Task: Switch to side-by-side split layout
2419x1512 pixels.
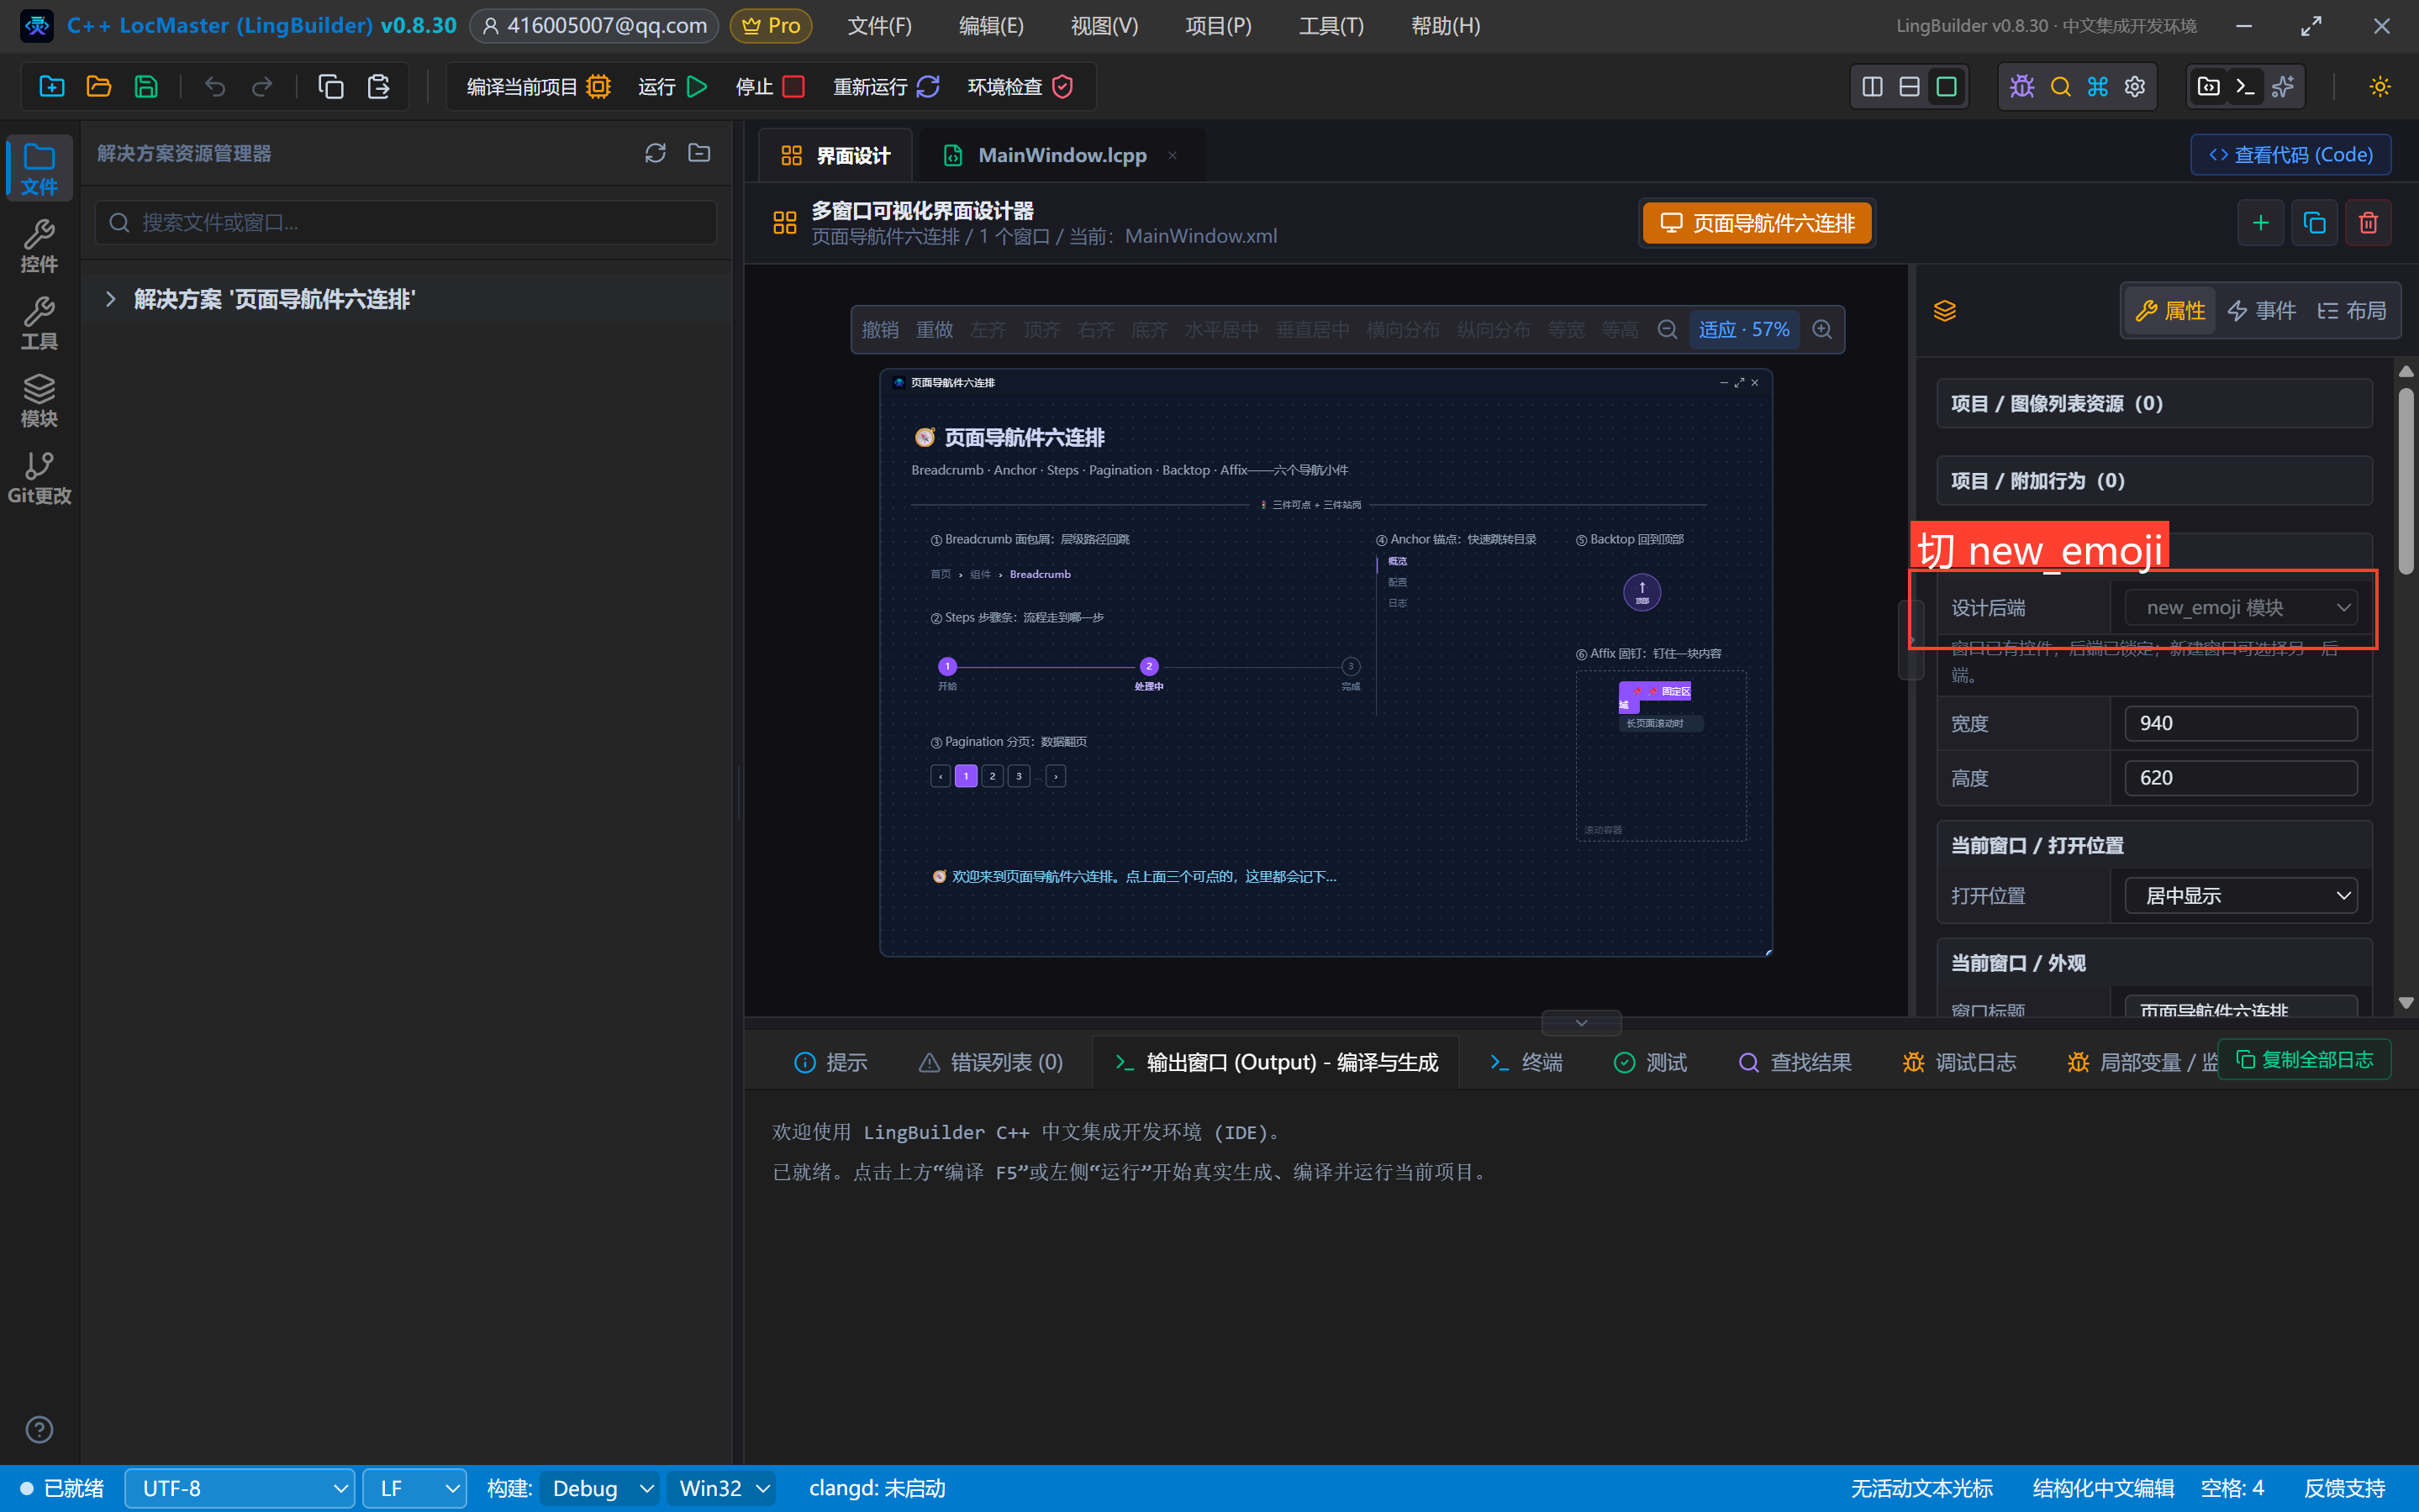Action: [x=1873, y=87]
